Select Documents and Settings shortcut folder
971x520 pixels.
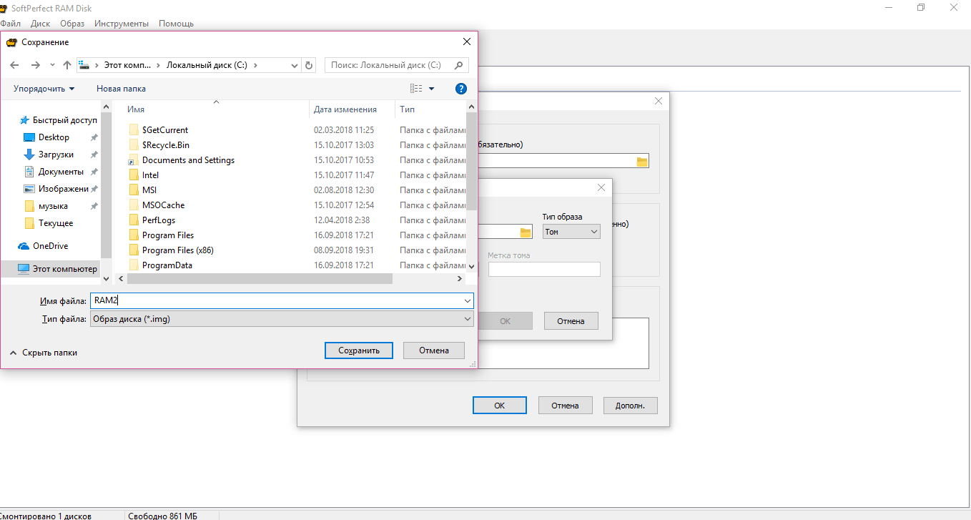point(188,160)
